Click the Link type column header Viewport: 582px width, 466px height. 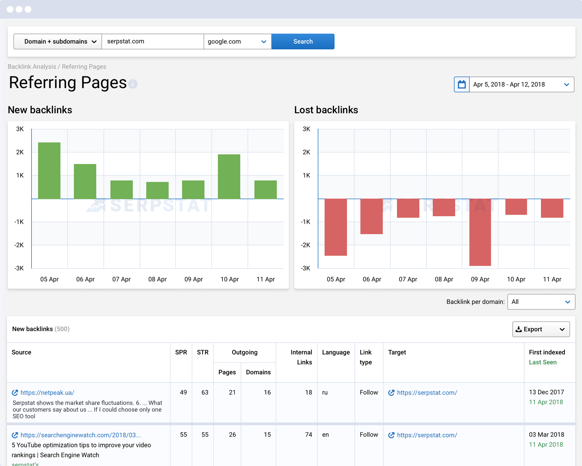point(366,357)
